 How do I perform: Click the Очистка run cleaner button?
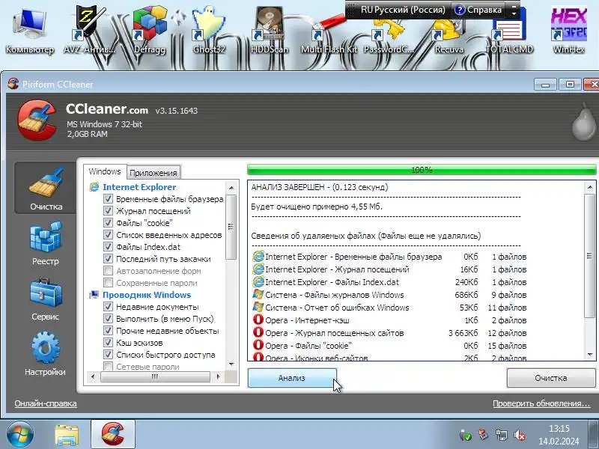click(x=551, y=378)
